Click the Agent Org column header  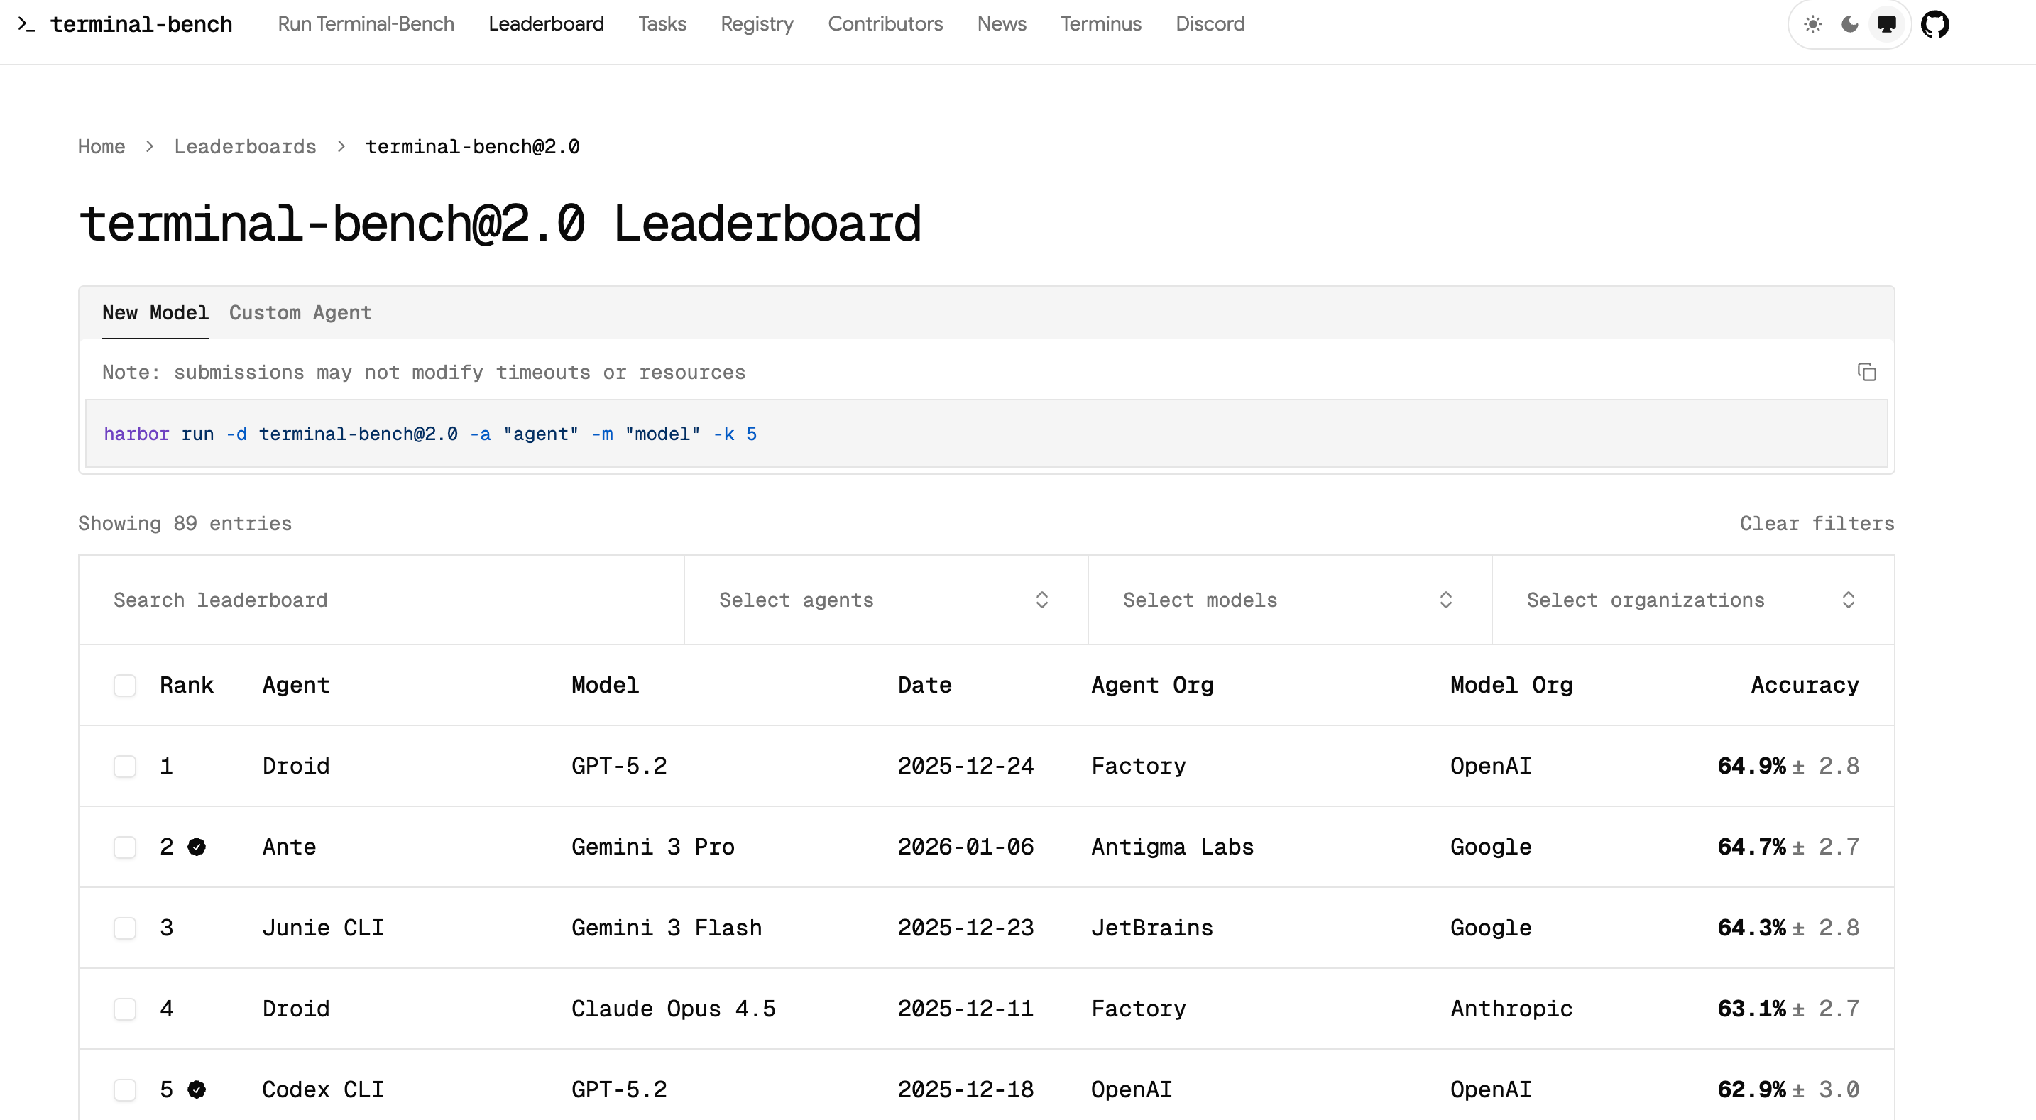pyautogui.click(x=1152, y=684)
